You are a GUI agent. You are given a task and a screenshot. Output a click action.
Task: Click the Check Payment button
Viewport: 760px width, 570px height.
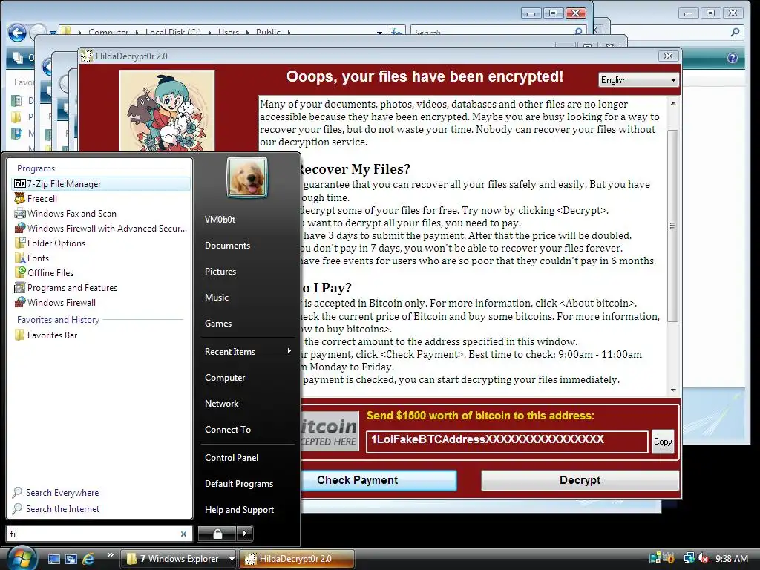[379, 480]
